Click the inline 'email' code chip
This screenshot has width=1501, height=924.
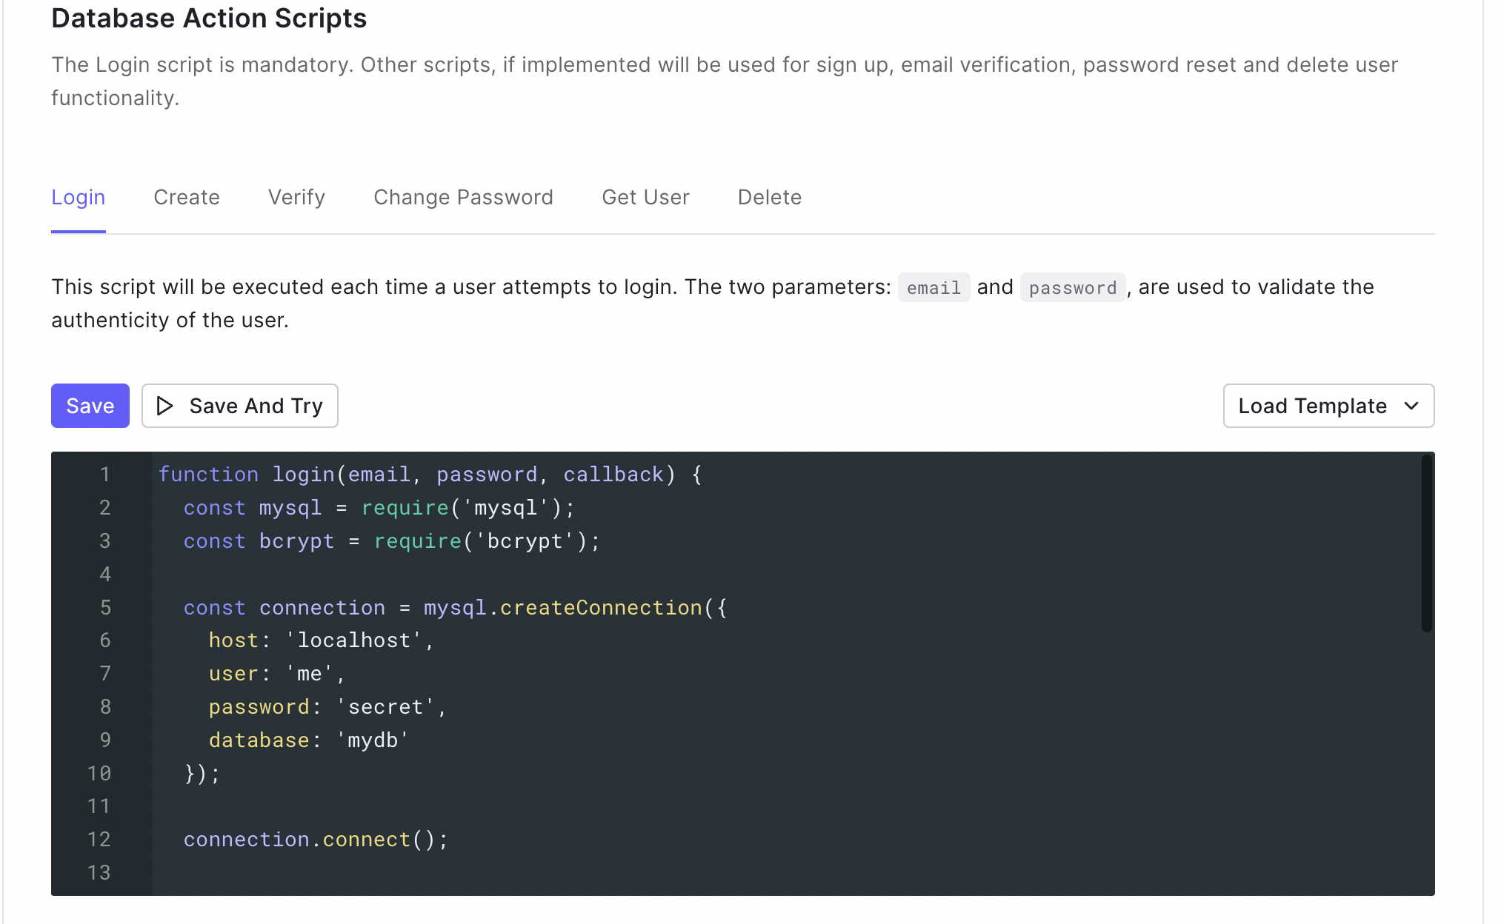pyautogui.click(x=933, y=287)
